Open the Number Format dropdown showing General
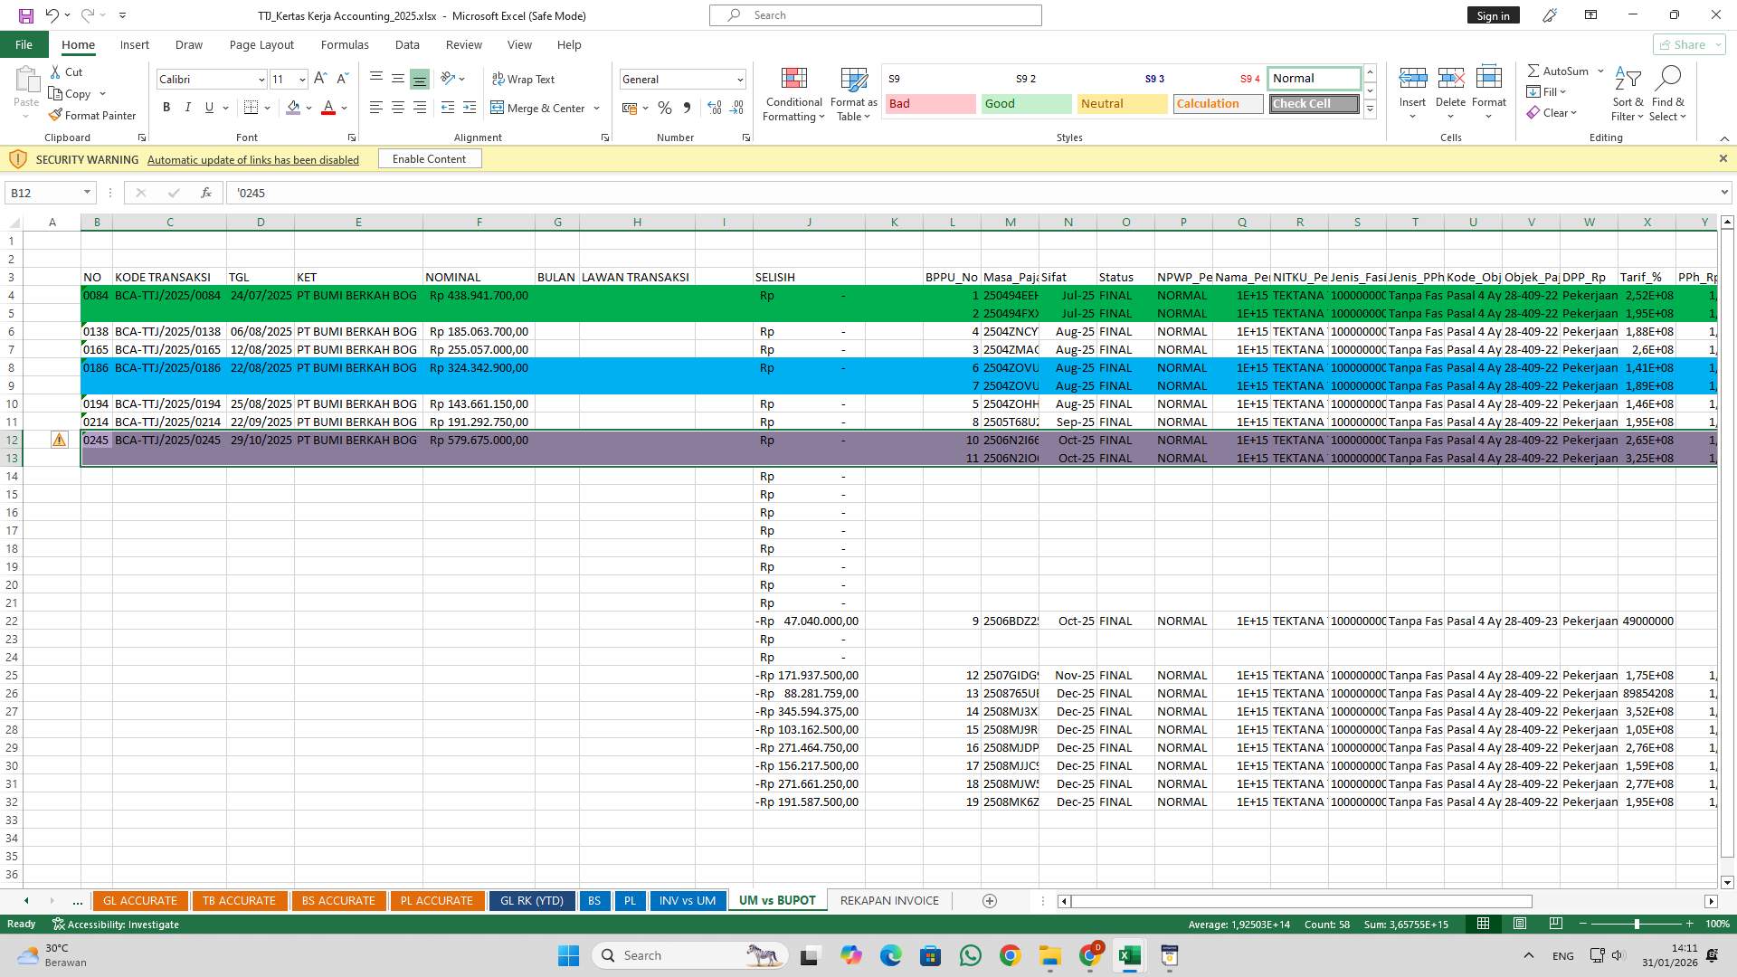This screenshot has width=1737, height=977. click(682, 79)
